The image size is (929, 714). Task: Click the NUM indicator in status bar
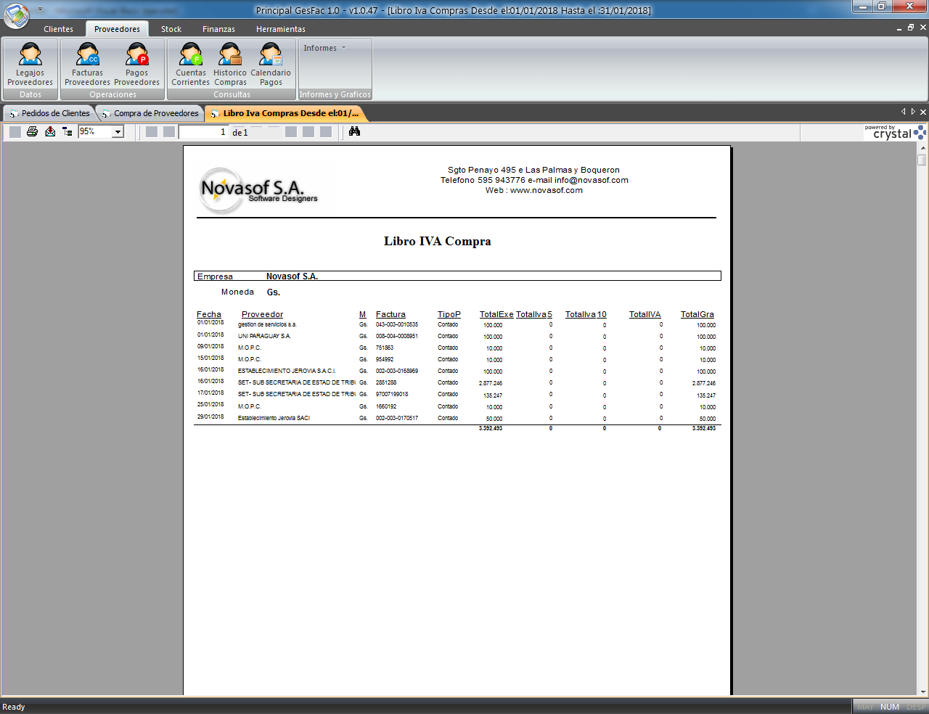[890, 707]
